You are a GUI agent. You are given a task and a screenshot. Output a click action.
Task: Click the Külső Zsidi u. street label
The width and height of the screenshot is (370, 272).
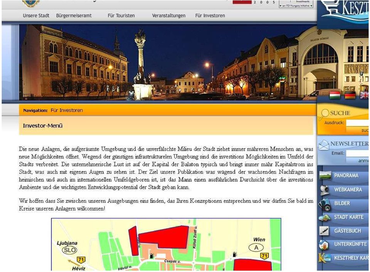(195, 237)
